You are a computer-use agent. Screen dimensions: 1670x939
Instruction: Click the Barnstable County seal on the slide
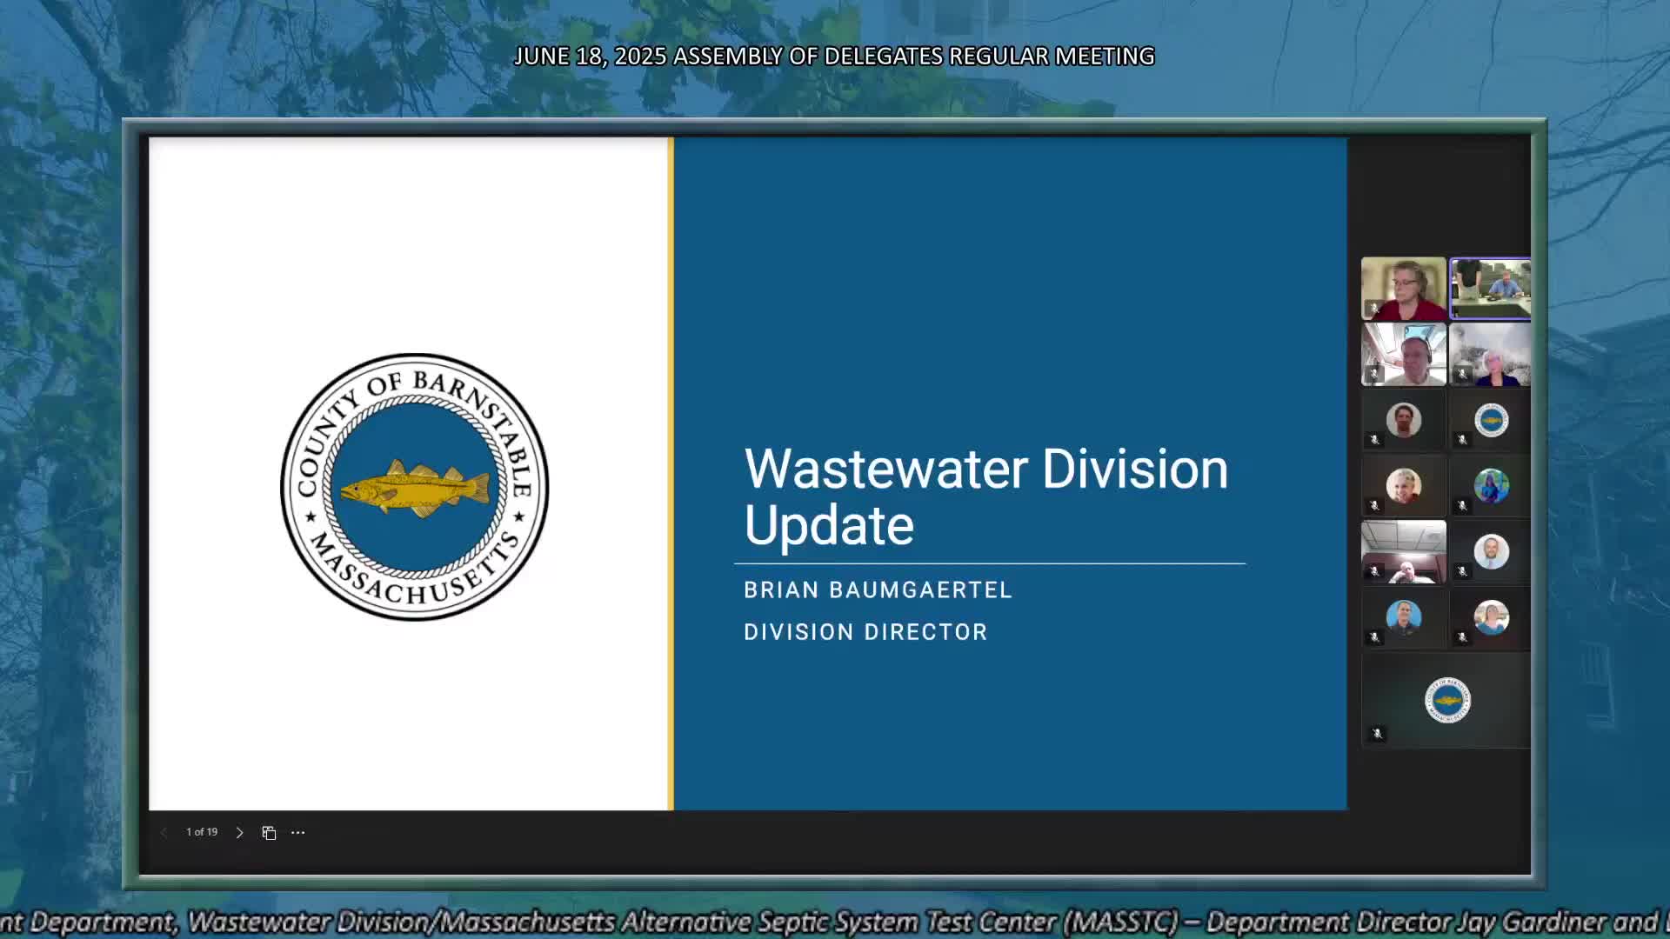point(414,487)
